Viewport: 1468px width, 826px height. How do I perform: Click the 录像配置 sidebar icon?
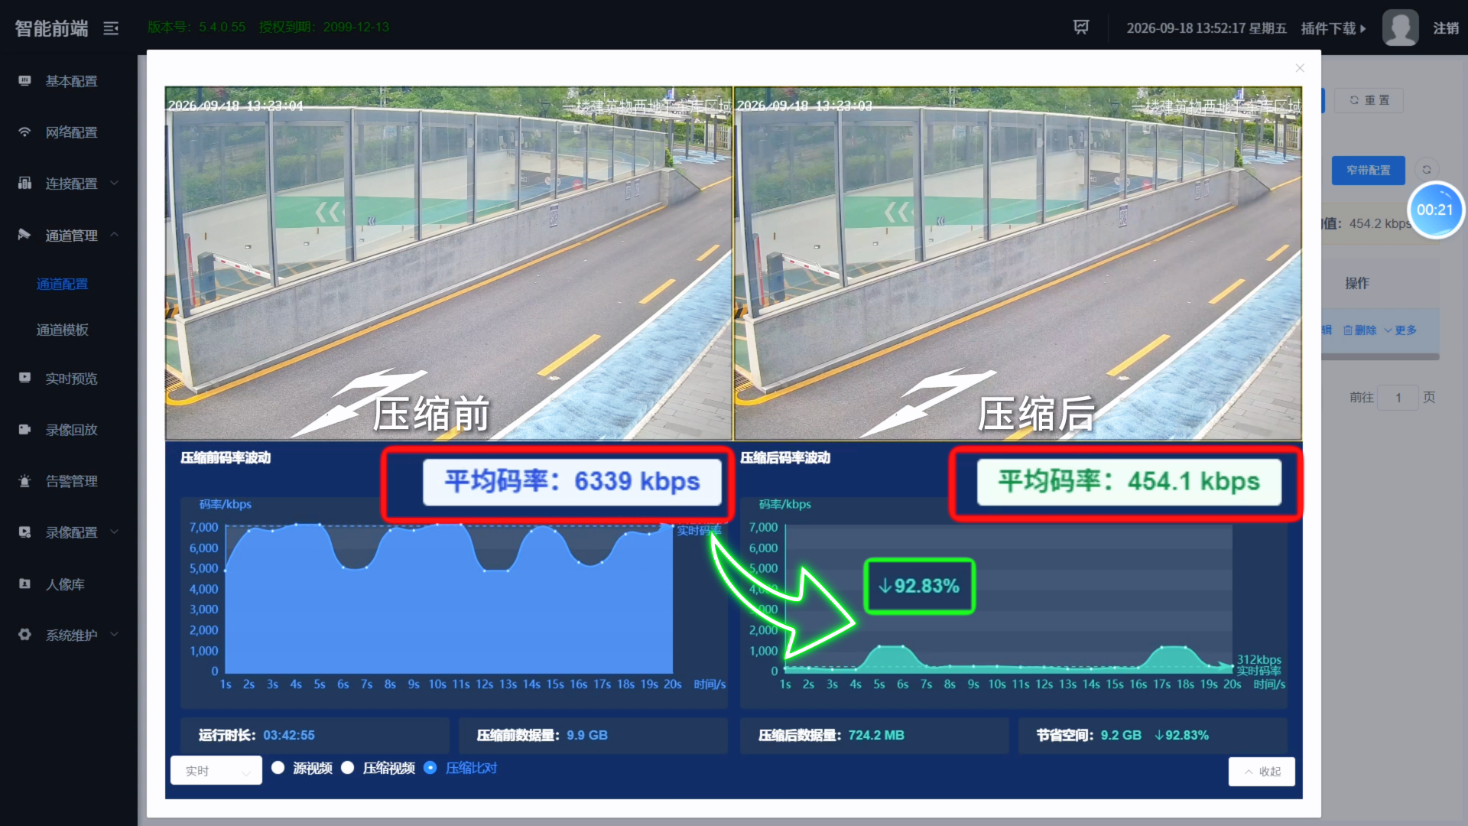tap(24, 532)
